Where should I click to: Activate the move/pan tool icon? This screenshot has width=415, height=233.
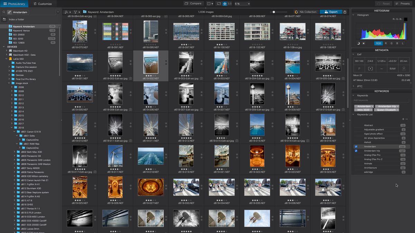tap(225, 4)
